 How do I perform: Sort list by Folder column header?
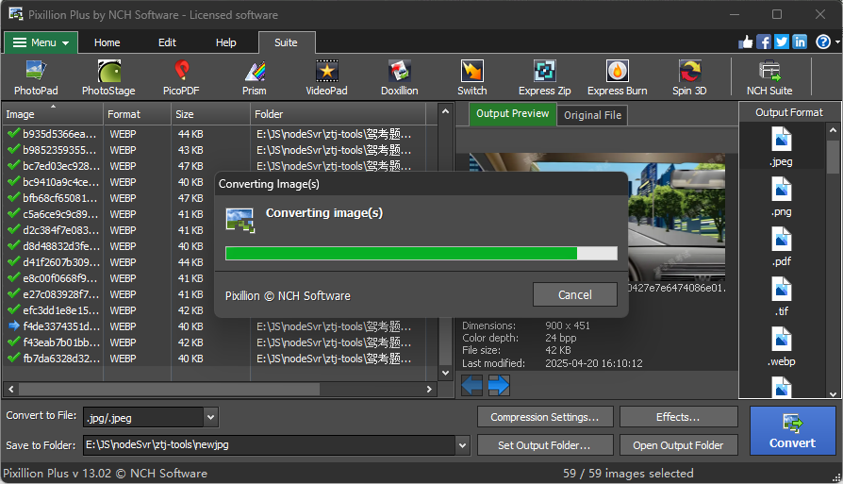(x=339, y=114)
